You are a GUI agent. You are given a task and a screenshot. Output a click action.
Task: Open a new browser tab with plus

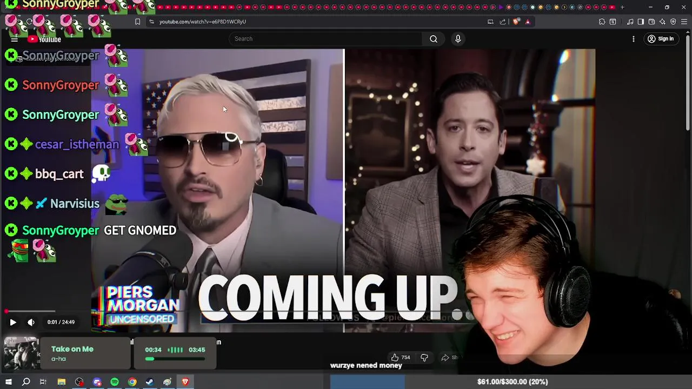622,7
